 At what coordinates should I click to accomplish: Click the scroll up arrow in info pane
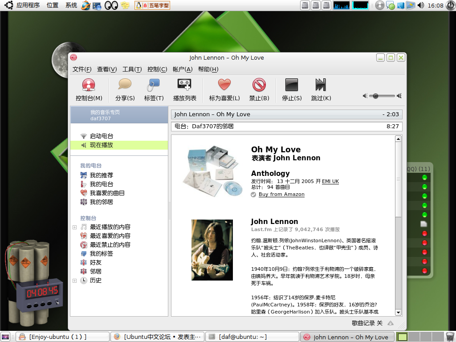click(399, 139)
